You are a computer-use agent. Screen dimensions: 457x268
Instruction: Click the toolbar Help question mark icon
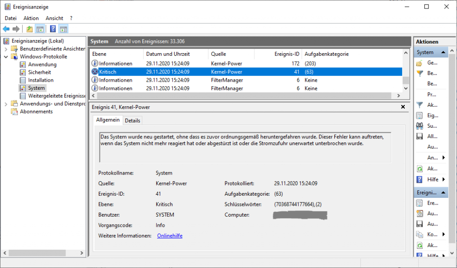click(53, 29)
